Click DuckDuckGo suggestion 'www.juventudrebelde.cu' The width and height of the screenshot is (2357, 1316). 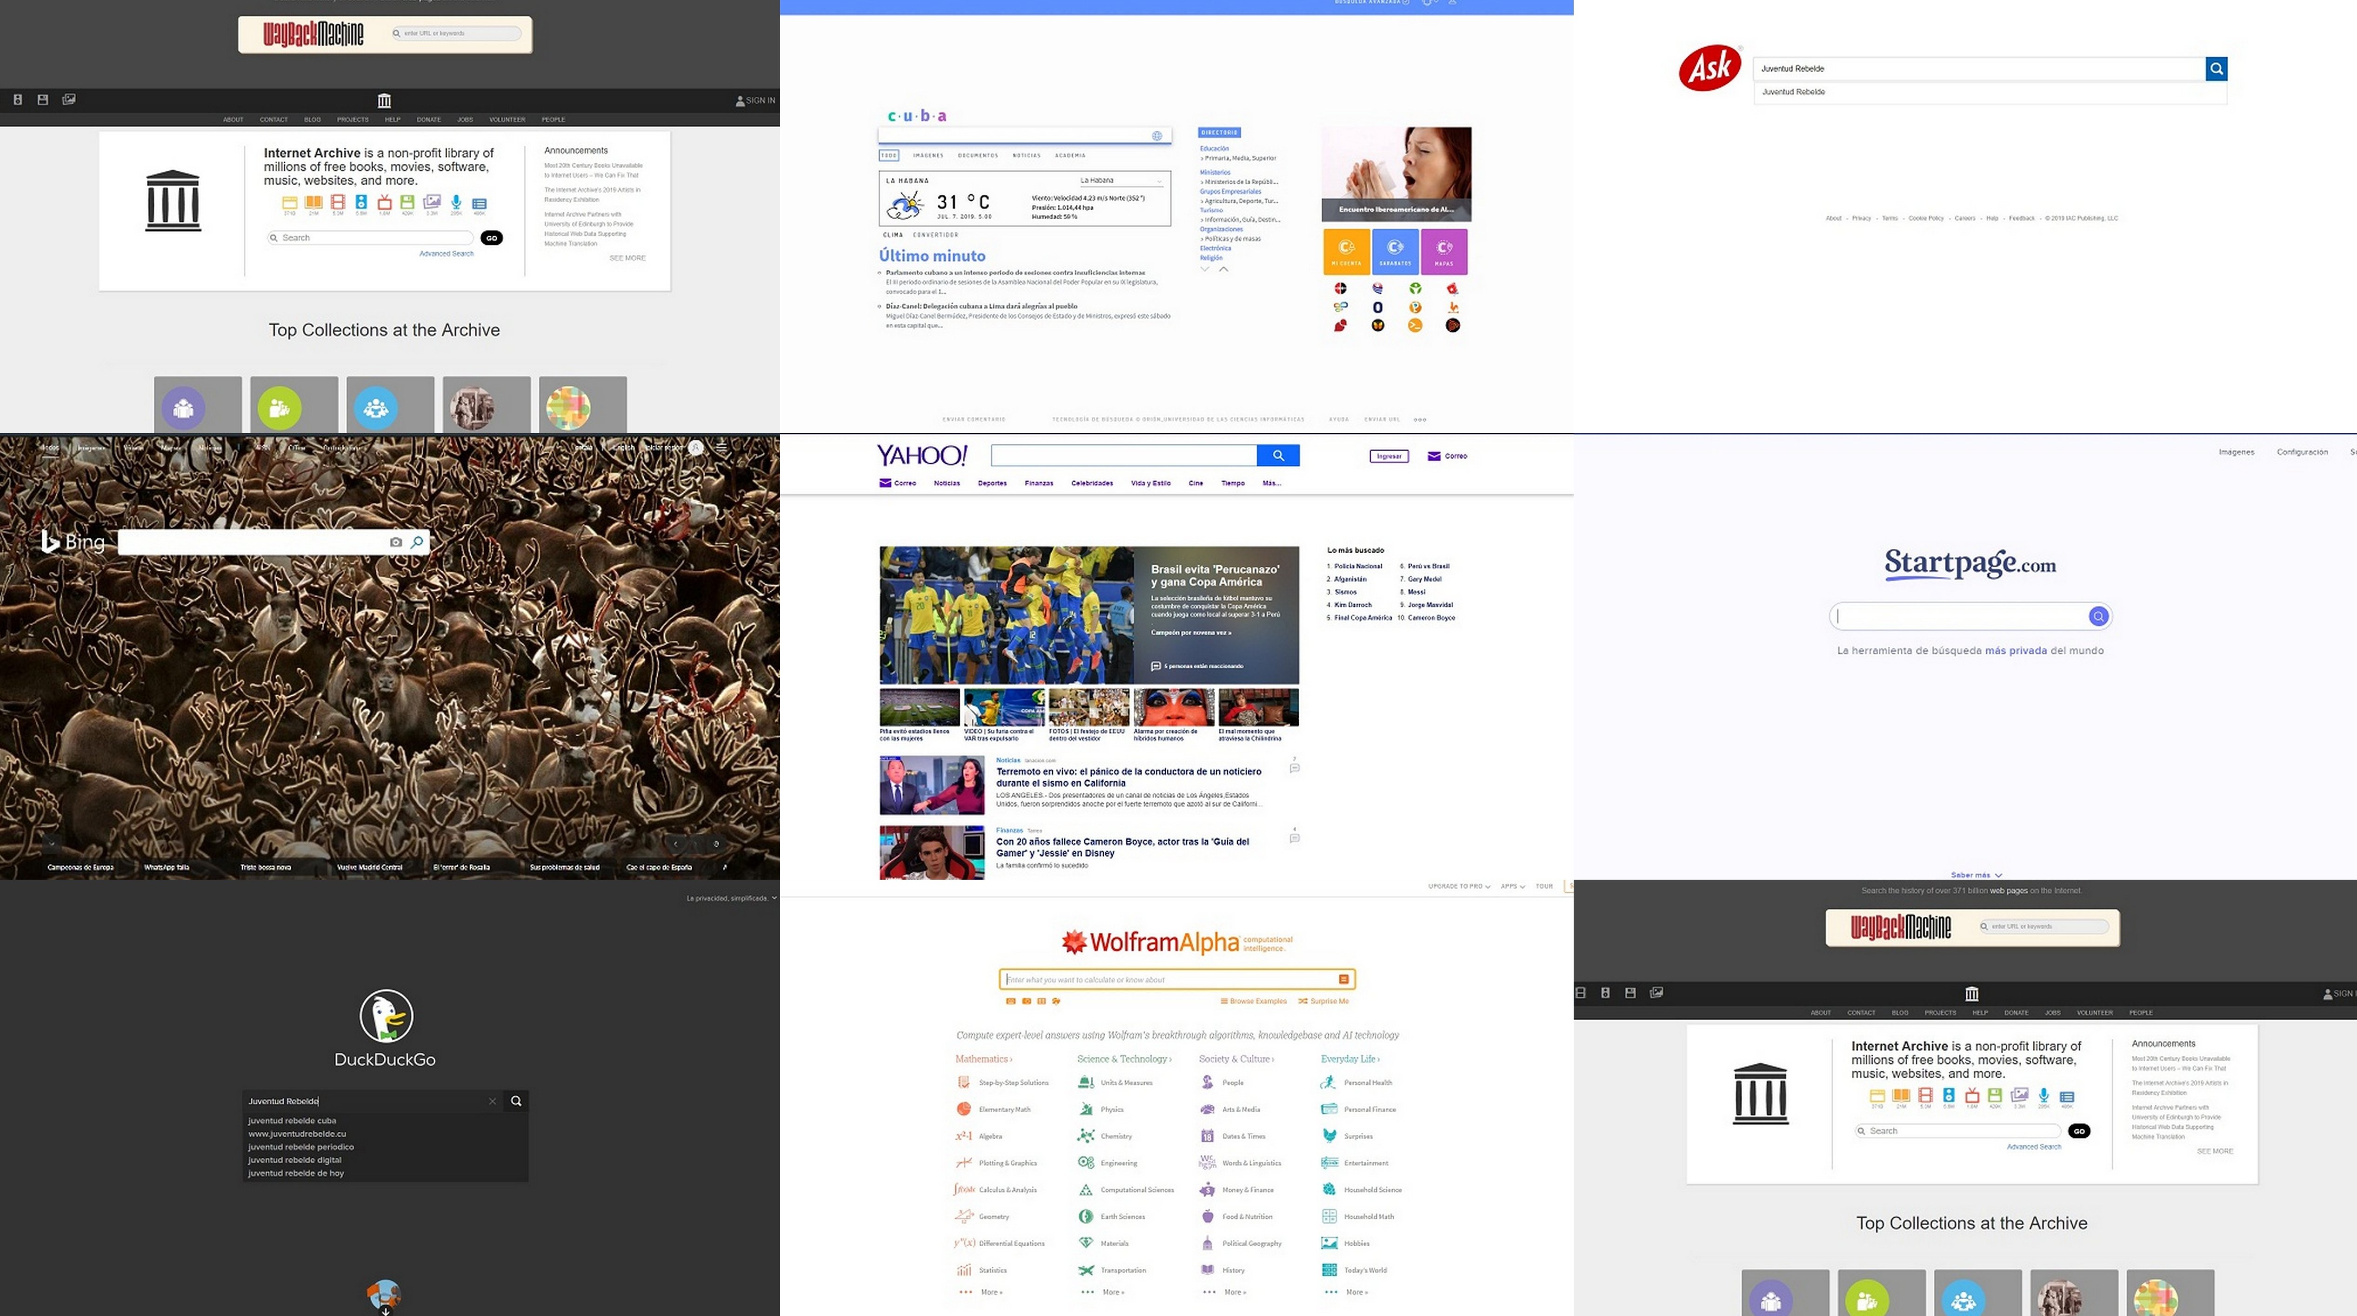pyautogui.click(x=297, y=1134)
